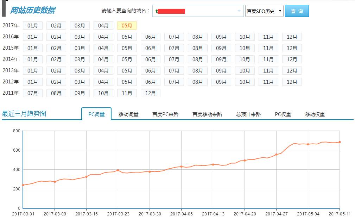Pick 2014年 10月
This screenshot has width=355, height=220.
pyautogui.click(x=245, y=59)
